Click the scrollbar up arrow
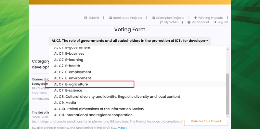 228,49
